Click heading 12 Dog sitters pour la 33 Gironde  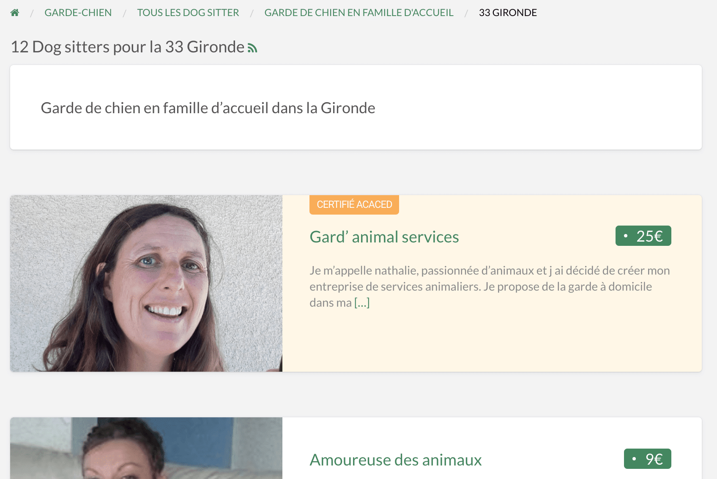click(x=128, y=47)
